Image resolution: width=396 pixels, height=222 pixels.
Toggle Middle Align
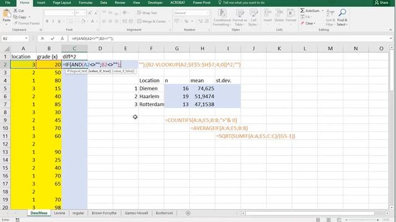(x=110, y=12)
